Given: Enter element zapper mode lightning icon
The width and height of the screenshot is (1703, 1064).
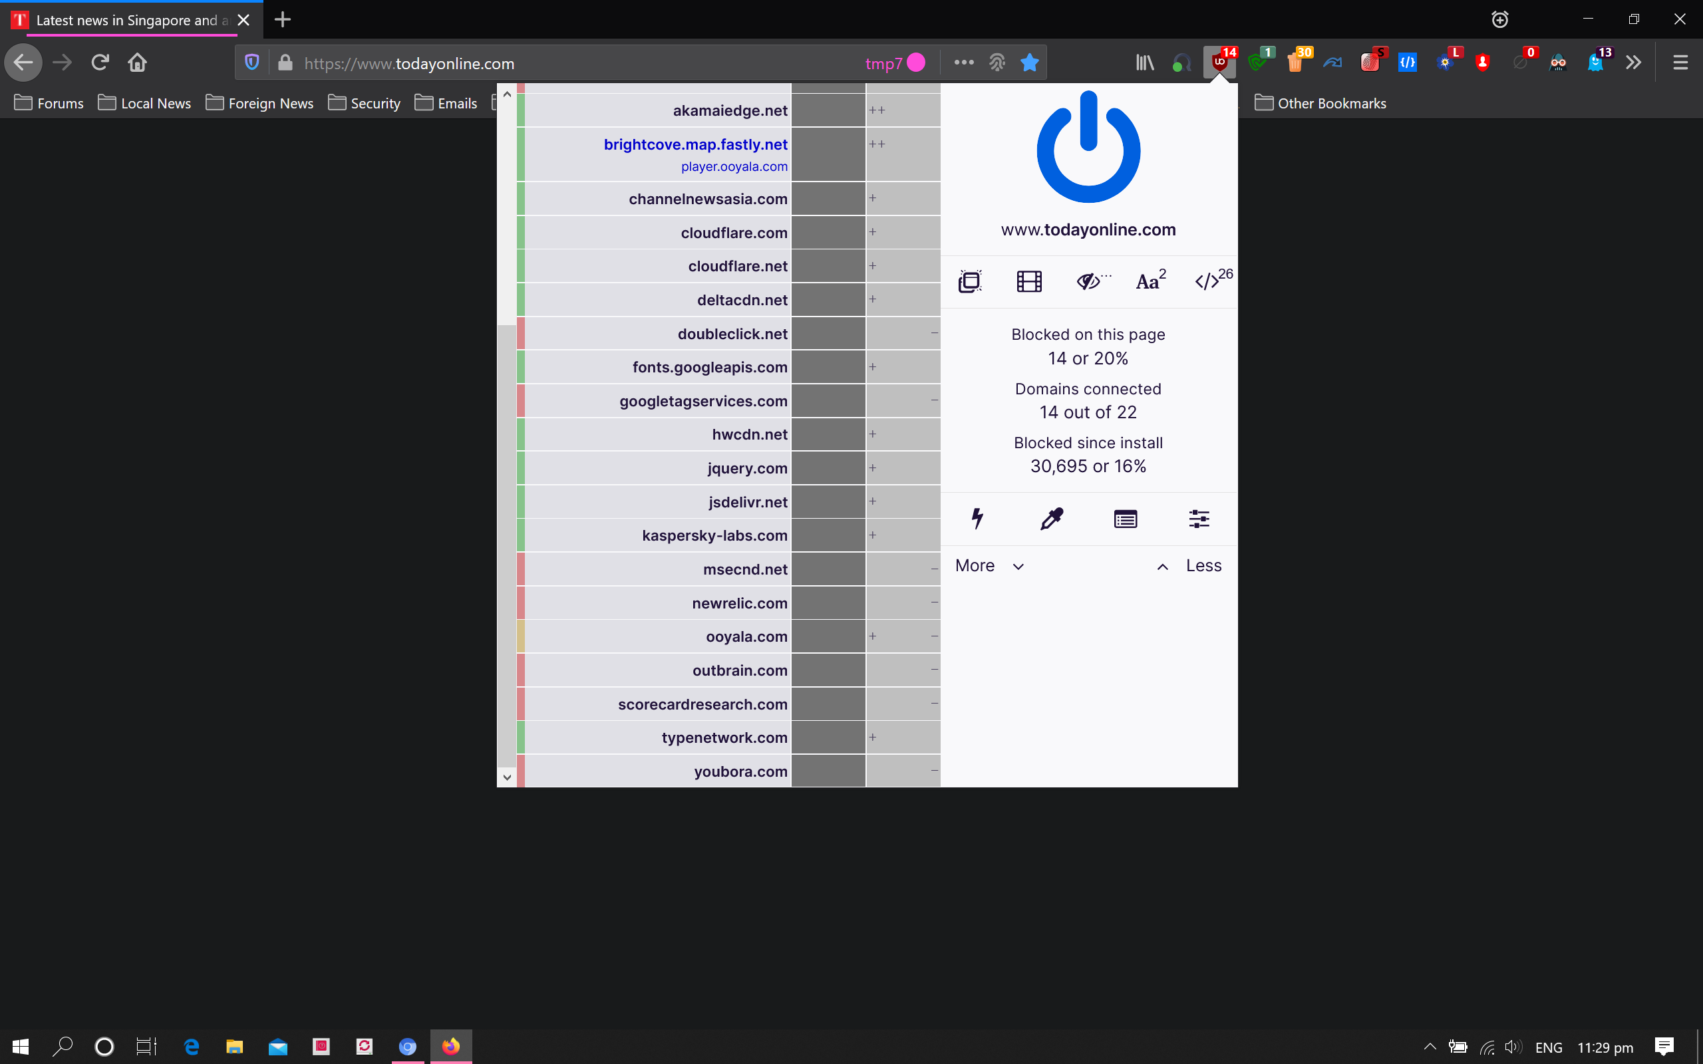Looking at the screenshot, I should [977, 519].
